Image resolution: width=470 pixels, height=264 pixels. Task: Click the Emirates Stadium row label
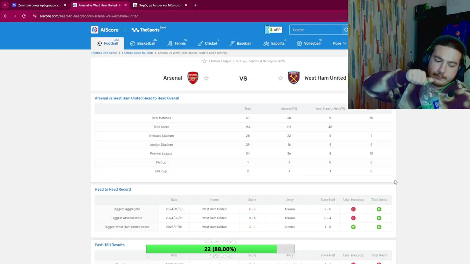pyautogui.click(x=161, y=136)
